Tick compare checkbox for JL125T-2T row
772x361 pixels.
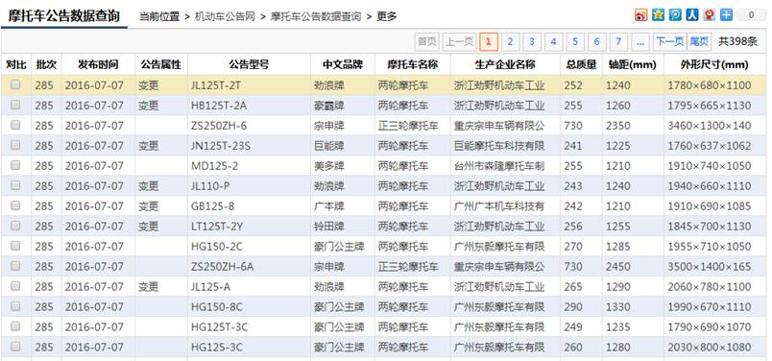click(15, 84)
